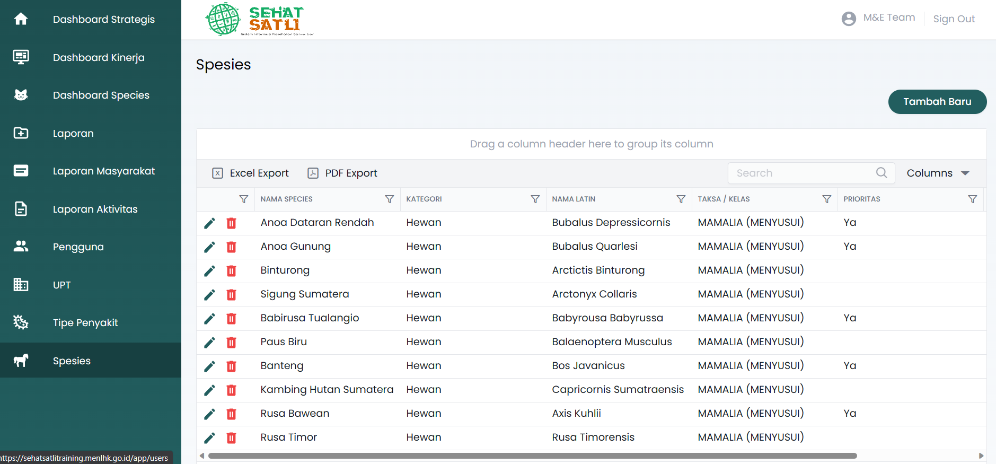Delete the Paus Biru species
Viewport: 996px width, 464px height.
coord(232,343)
